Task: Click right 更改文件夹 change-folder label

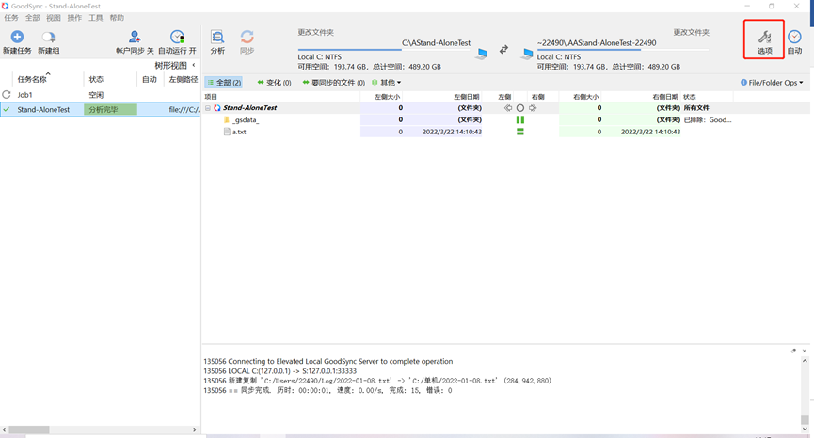Action: click(x=691, y=32)
